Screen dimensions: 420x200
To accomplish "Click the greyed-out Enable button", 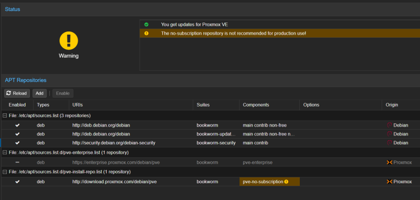I will click(x=63, y=93).
